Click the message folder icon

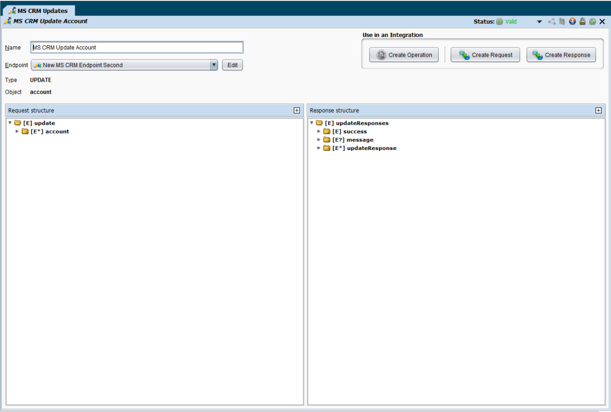pyautogui.click(x=327, y=140)
